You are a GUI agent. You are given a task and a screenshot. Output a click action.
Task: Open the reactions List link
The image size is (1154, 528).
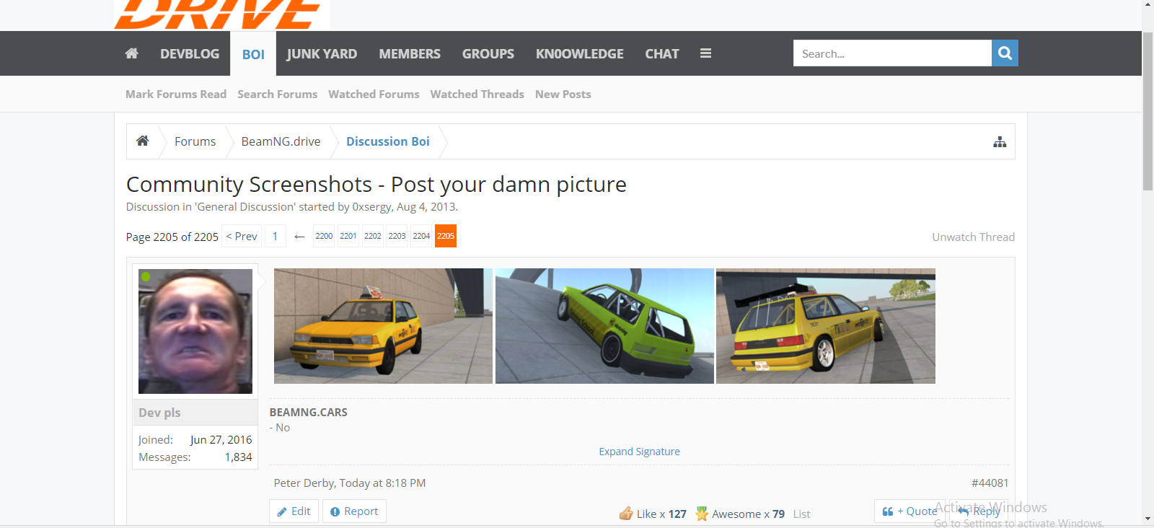pyautogui.click(x=802, y=514)
